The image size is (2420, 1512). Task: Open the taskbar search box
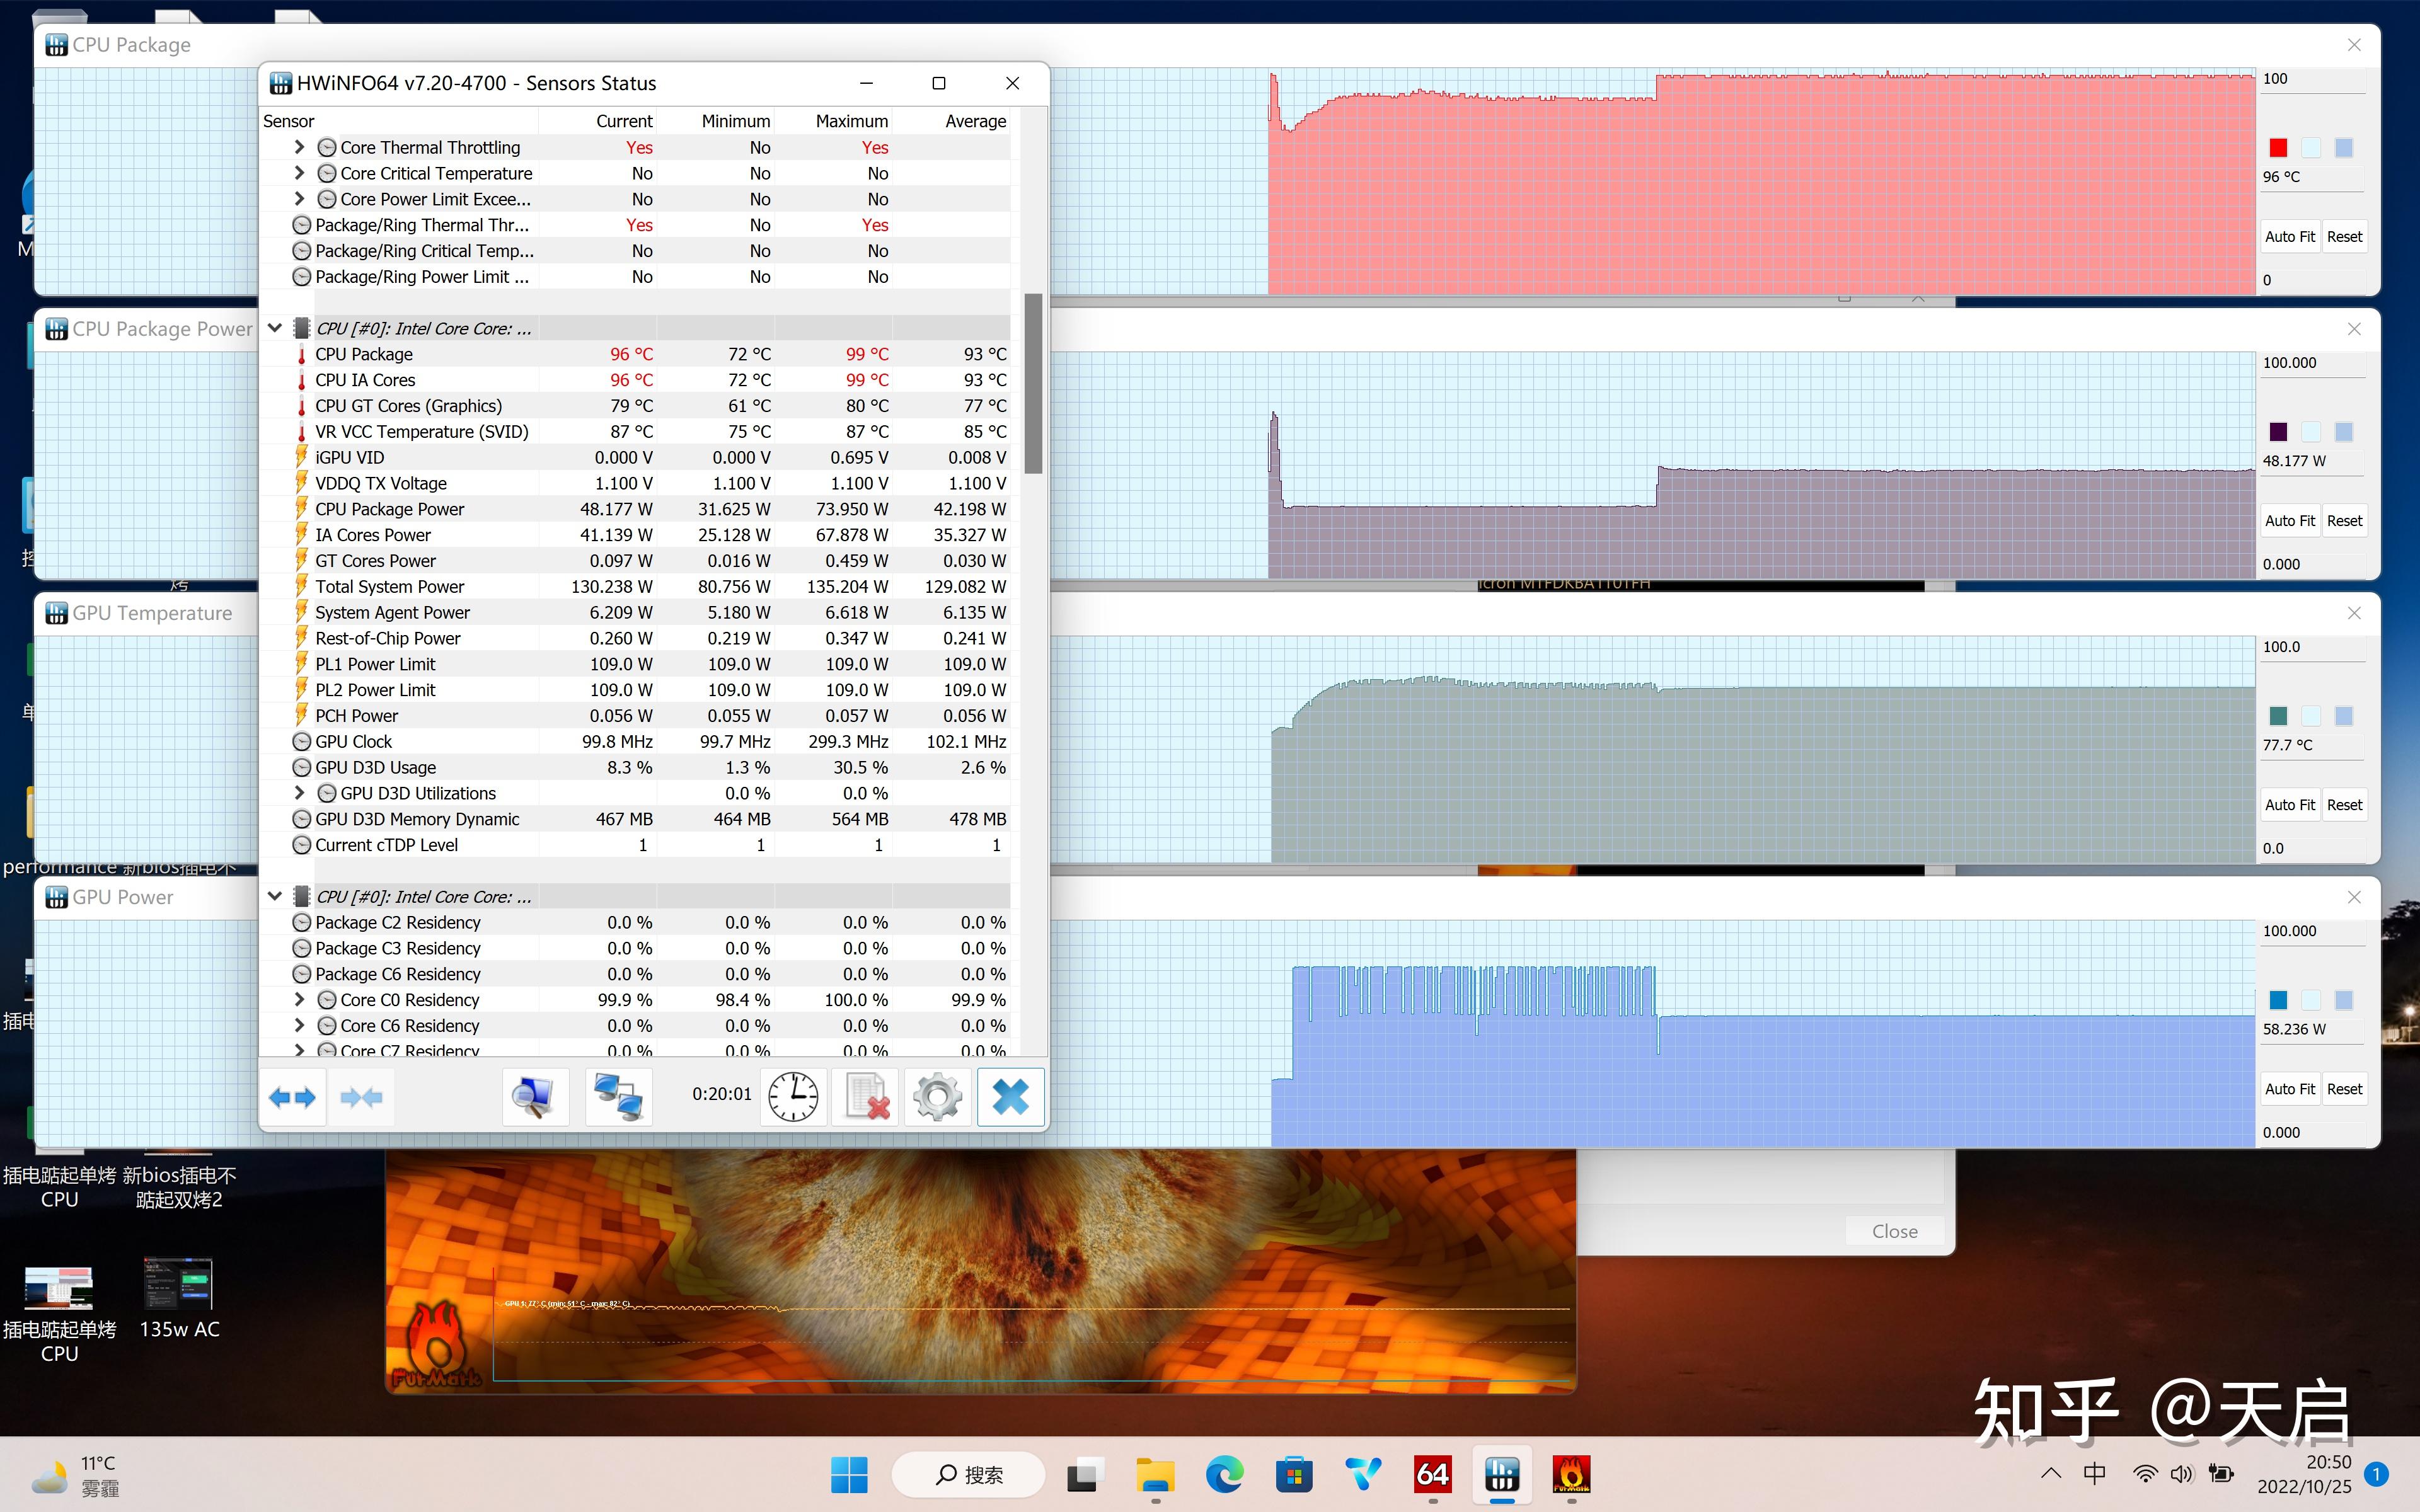(968, 1474)
